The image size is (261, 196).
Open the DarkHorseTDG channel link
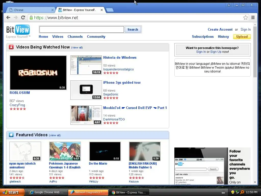pos(114,119)
